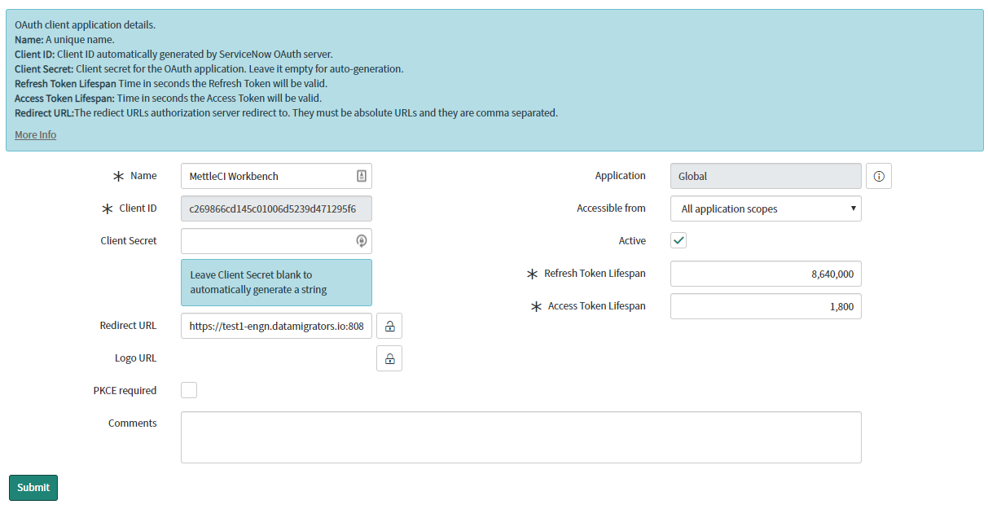Screen dimensions: 988x509
Task: Click inside the Comments text area
Action: (520, 437)
